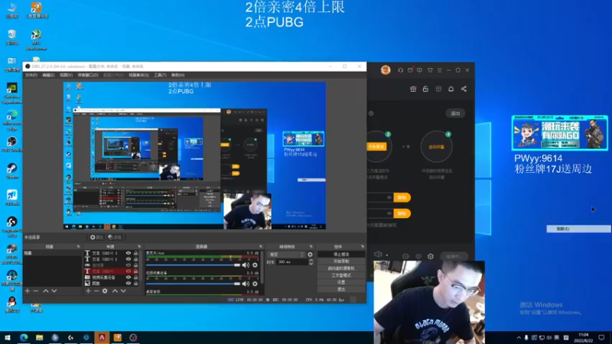Open the 视图(V) menu in OBS
The image size is (612, 344).
pyautogui.click(x=66, y=75)
